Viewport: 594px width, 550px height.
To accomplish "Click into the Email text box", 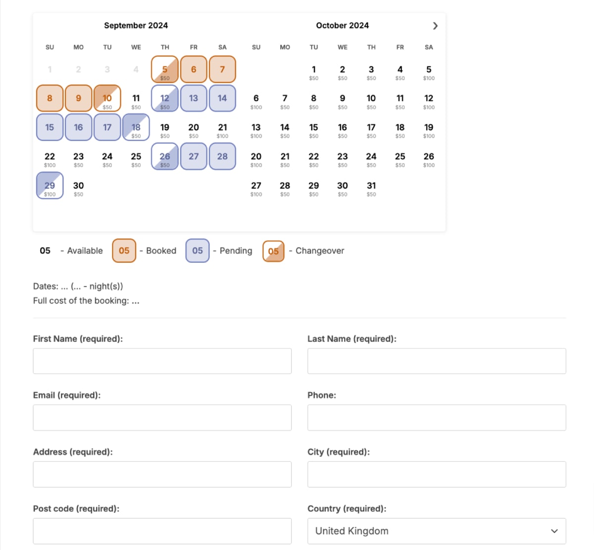I will click(162, 417).
